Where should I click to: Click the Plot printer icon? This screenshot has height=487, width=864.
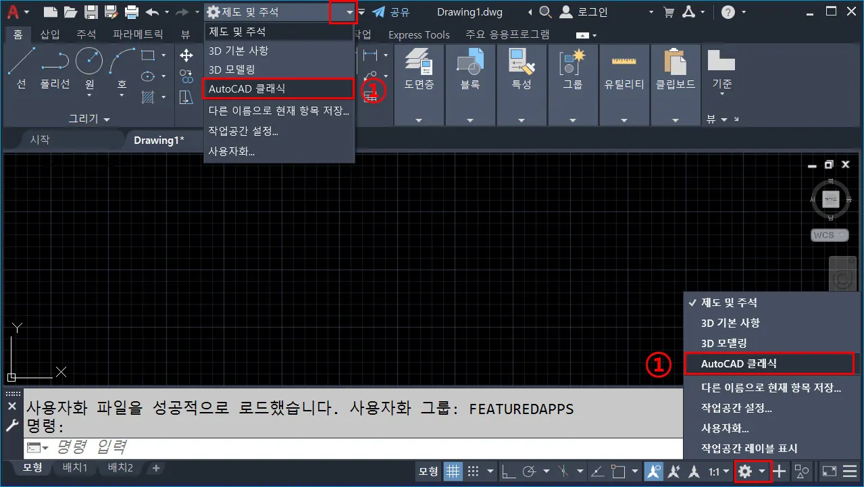pyautogui.click(x=132, y=11)
